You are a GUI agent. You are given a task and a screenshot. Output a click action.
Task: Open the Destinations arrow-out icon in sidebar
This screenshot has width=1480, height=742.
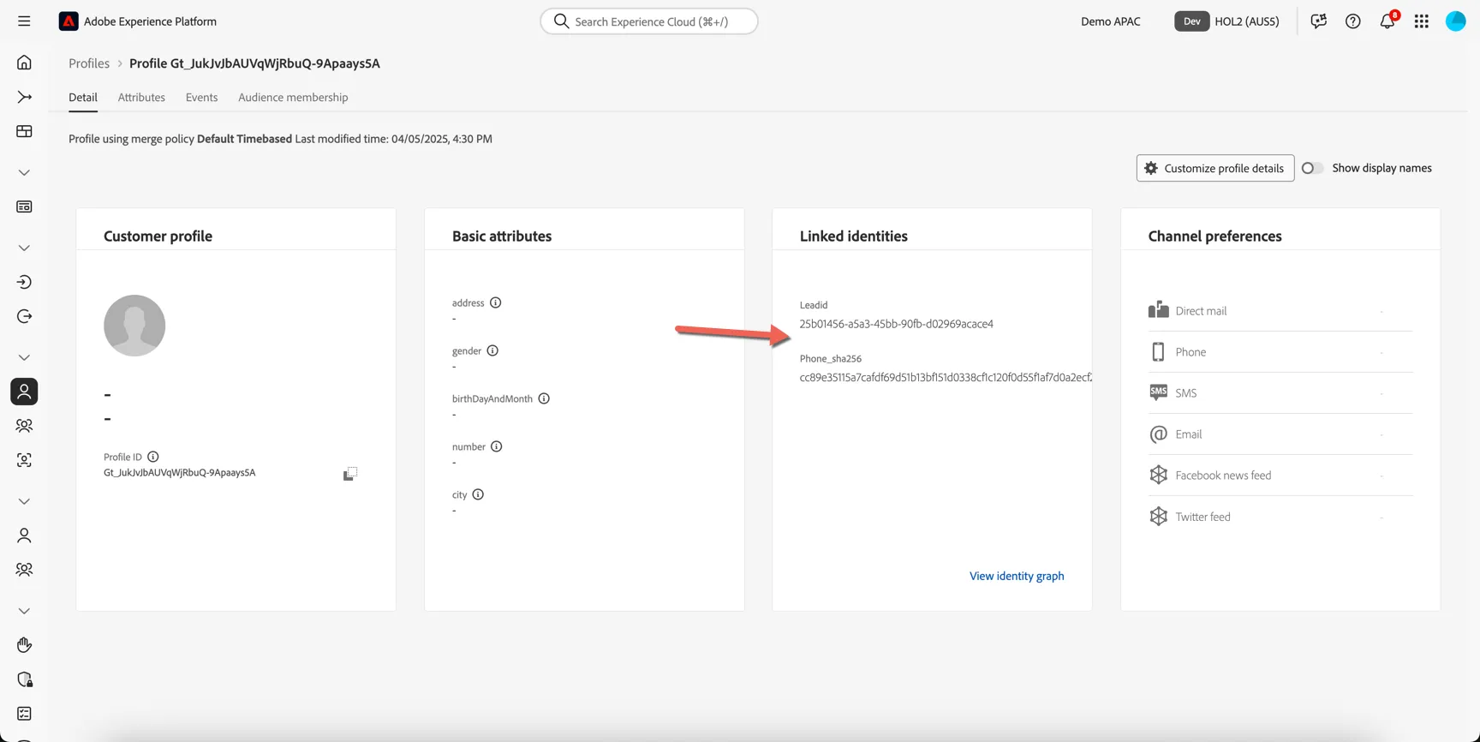(24, 316)
